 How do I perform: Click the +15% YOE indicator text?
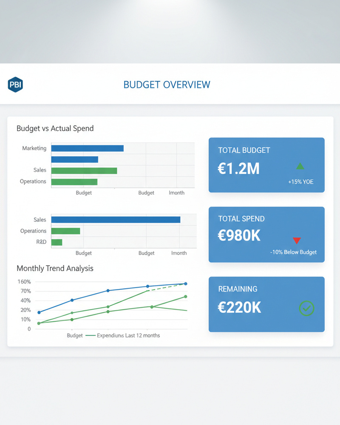tap(300, 182)
